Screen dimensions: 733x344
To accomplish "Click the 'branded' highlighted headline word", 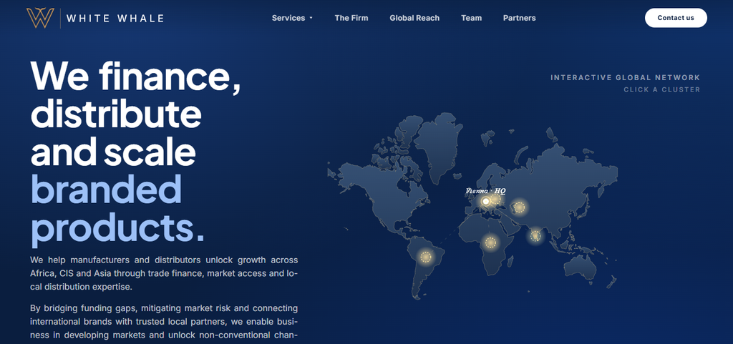I will point(106,190).
